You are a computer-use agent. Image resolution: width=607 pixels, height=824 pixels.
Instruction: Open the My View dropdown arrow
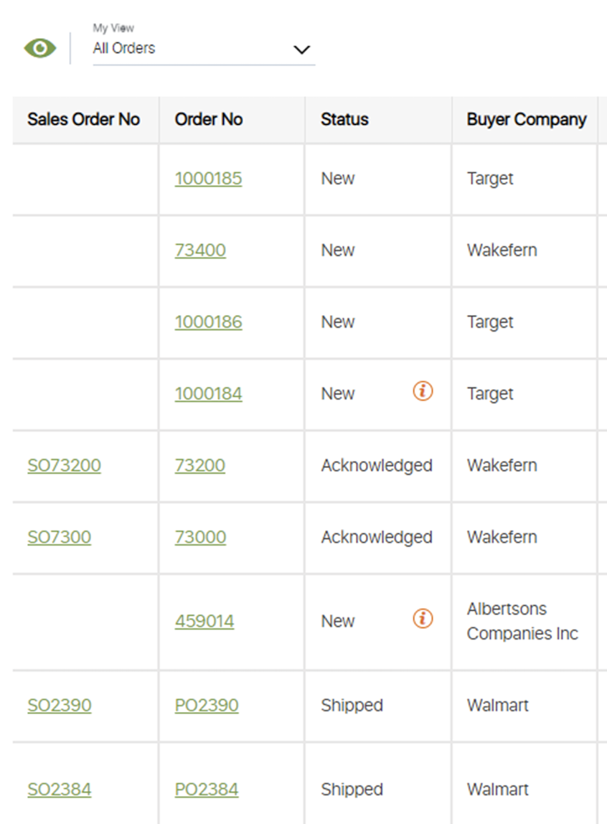pos(302,50)
